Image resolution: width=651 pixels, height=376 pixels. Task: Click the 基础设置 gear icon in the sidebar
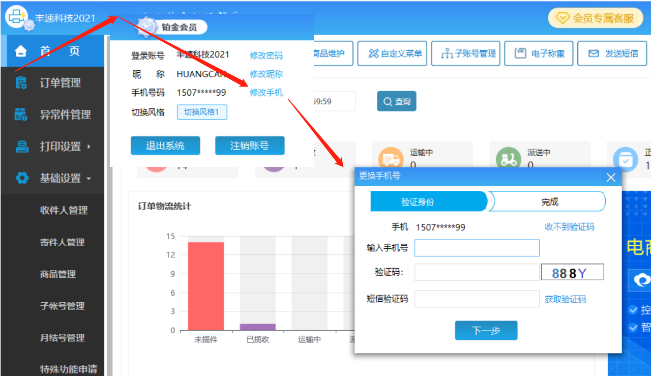point(22,179)
